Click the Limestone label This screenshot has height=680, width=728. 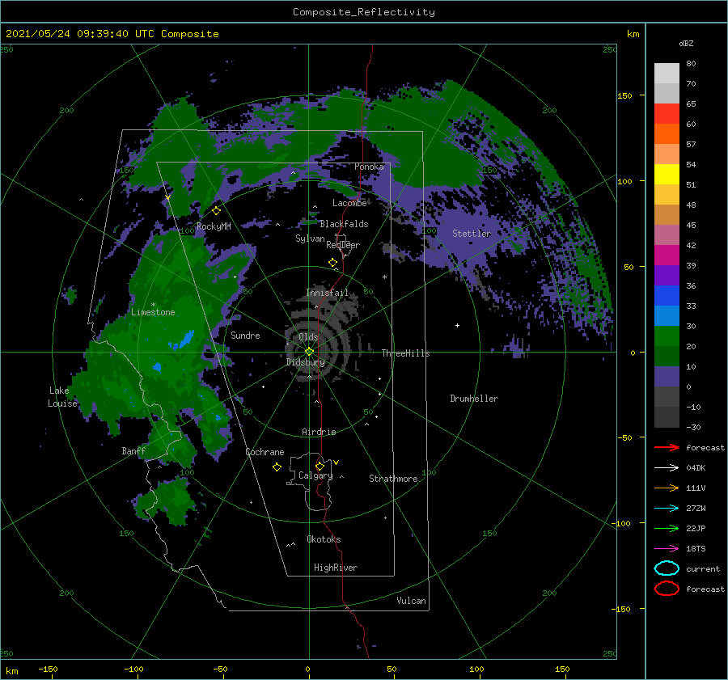(x=153, y=312)
